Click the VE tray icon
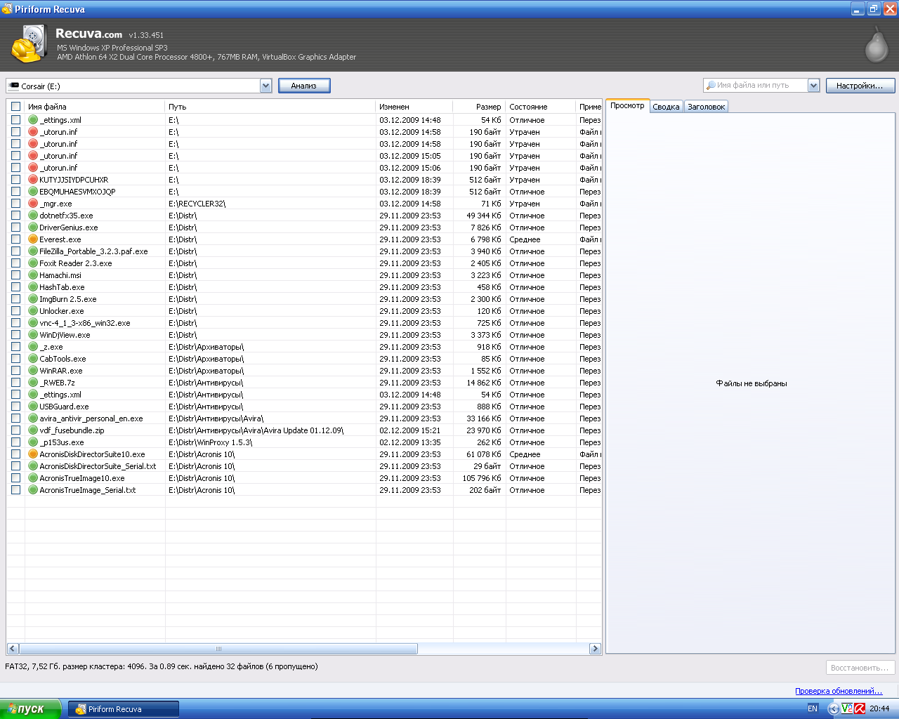The height and width of the screenshot is (719, 899). [846, 708]
